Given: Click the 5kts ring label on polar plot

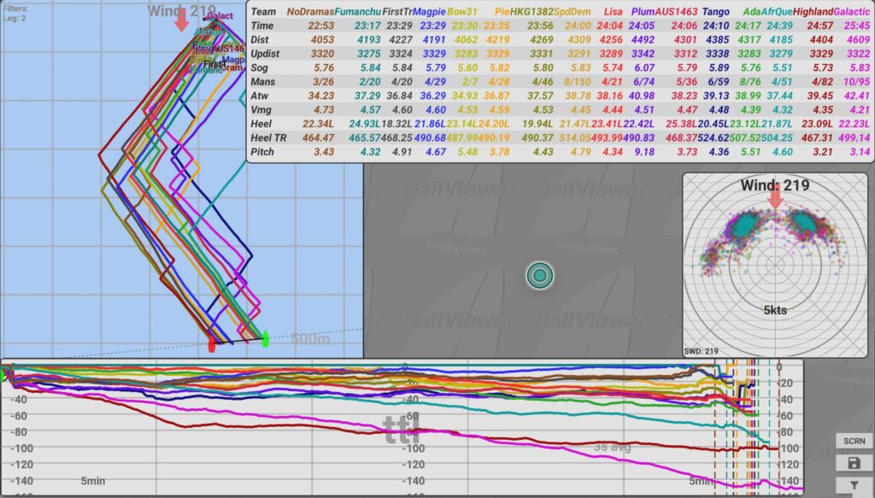Looking at the screenshot, I should coord(775,310).
